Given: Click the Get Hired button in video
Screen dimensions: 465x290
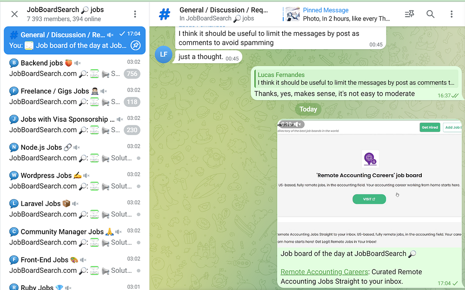Looking at the screenshot, I should [430, 127].
